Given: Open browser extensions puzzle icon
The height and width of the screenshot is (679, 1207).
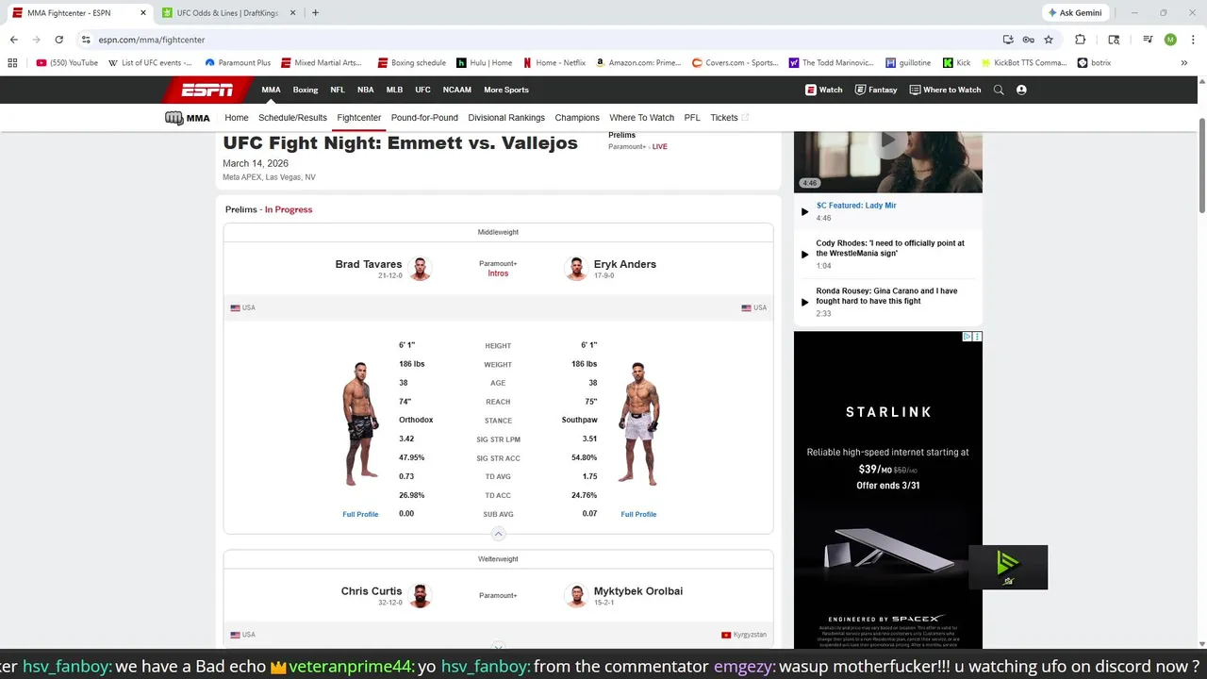Looking at the screenshot, I should pyautogui.click(x=1081, y=40).
